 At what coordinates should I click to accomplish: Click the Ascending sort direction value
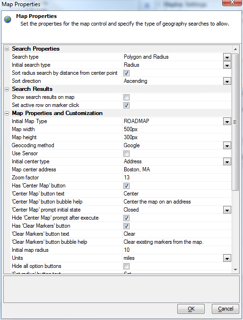coord(135,81)
